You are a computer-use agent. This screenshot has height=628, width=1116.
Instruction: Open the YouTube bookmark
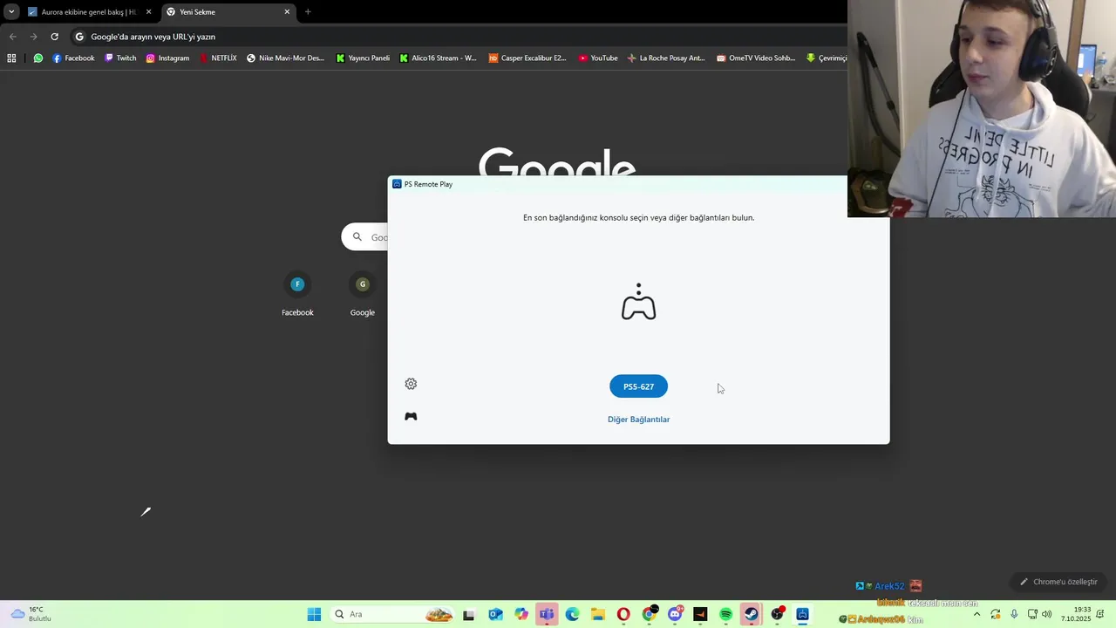597,58
